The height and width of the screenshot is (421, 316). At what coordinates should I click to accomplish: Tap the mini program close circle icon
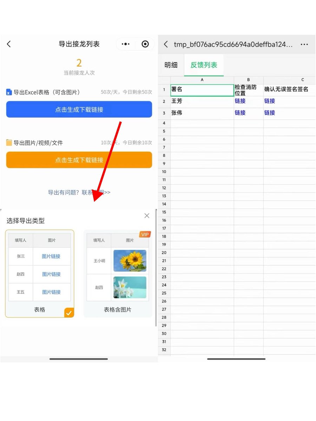145,44
